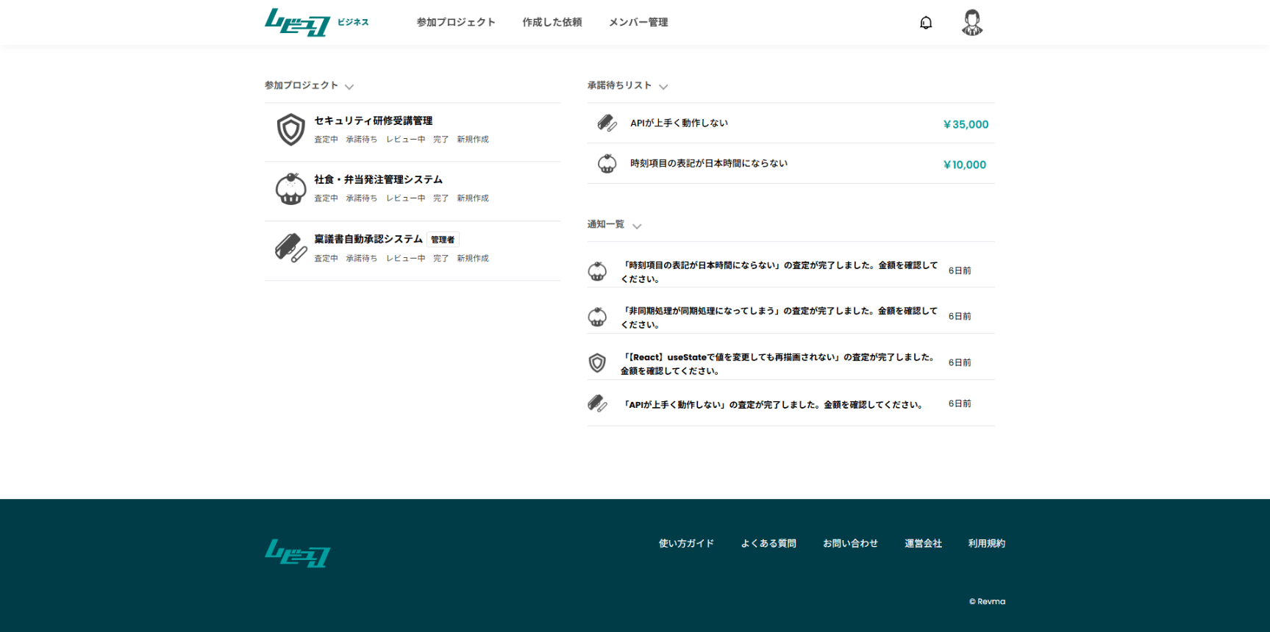Click shield icon of React useState notification
1270x632 pixels.
pyautogui.click(x=597, y=363)
